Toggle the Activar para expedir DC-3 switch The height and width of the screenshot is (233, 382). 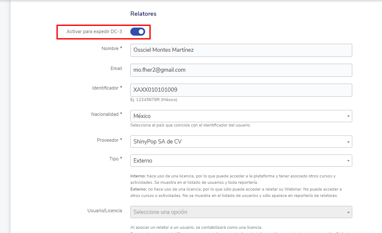138,31
